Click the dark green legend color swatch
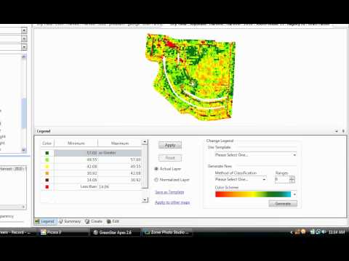Screen dimensions: 349x261 (47, 153)
